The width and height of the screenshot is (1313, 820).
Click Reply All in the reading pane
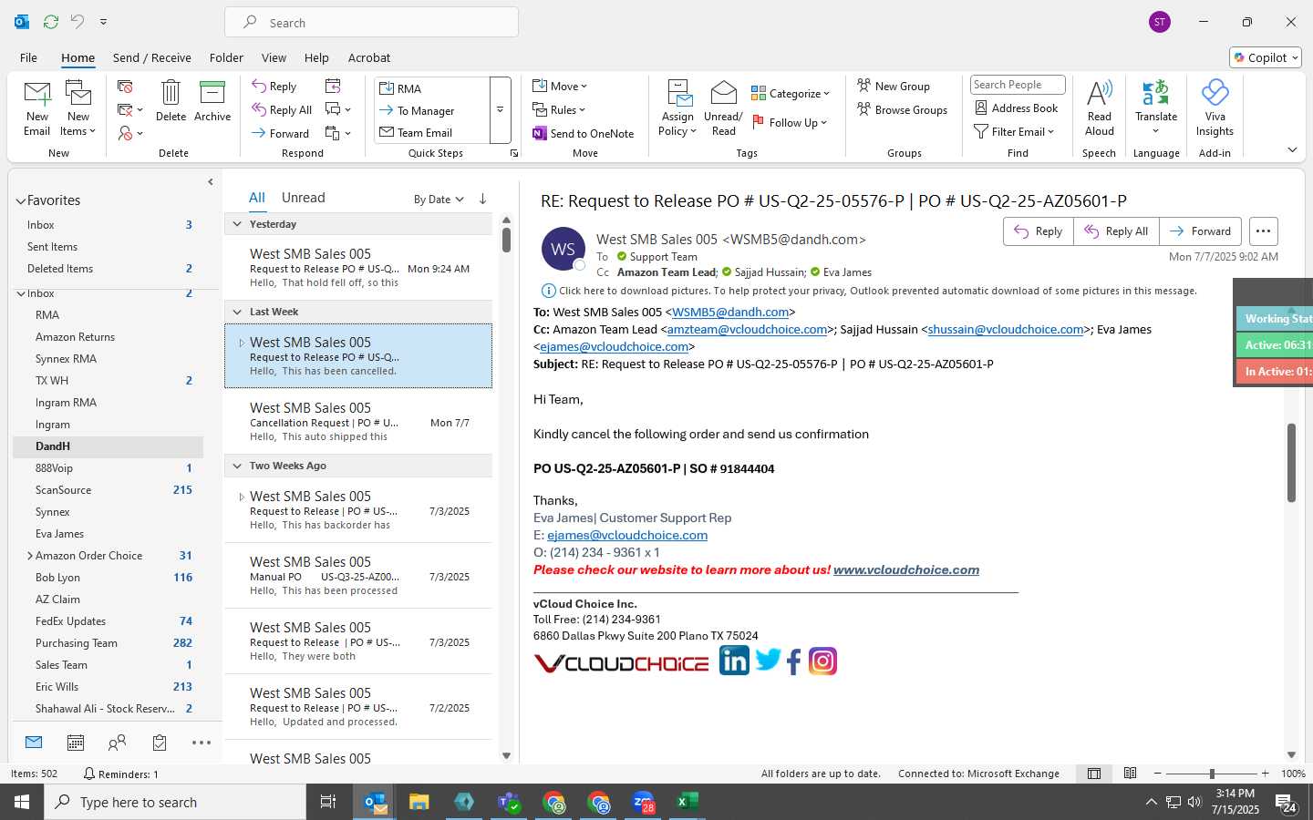[x=1116, y=231]
